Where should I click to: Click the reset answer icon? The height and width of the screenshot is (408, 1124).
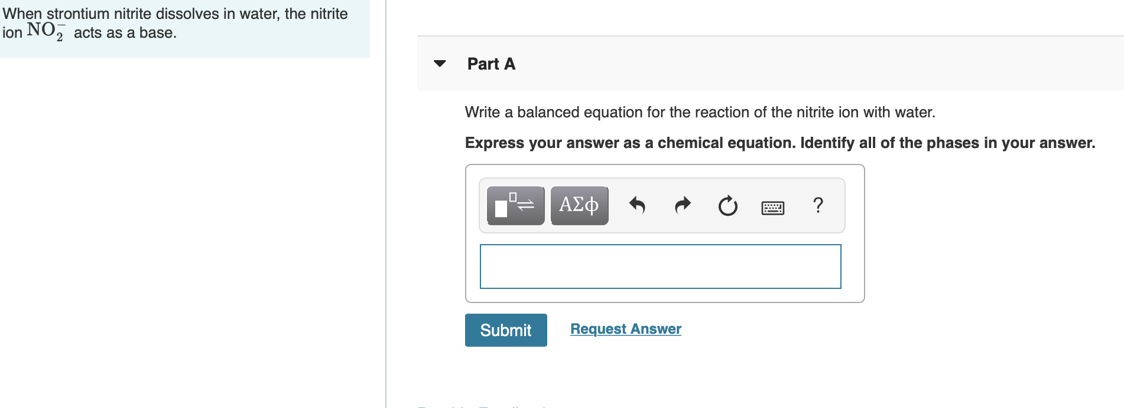click(727, 205)
